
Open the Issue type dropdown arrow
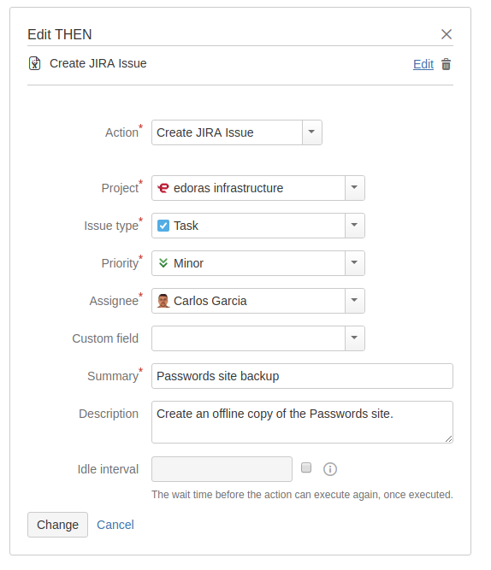tap(354, 226)
